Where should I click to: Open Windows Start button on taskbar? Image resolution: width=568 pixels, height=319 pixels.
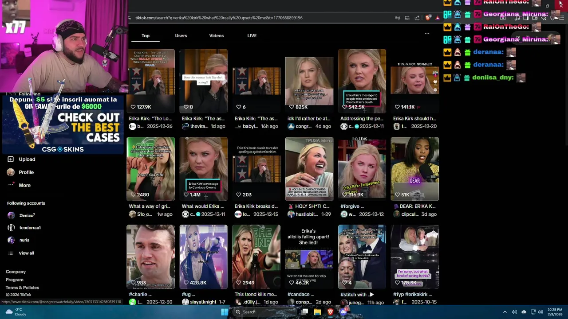click(225, 312)
